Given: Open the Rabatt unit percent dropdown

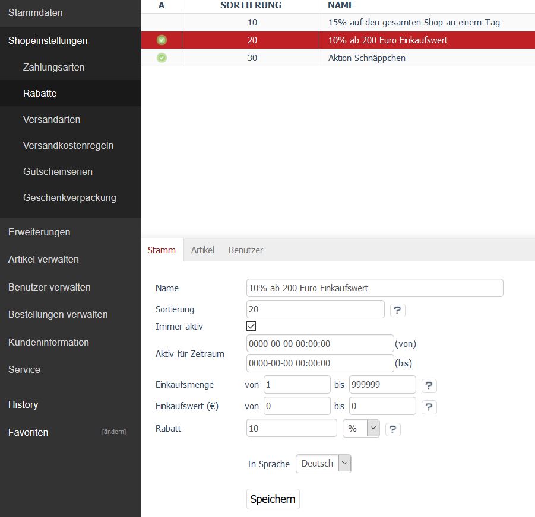Looking at the screenshot, I should pyautogui.click(x=361, y=428).
